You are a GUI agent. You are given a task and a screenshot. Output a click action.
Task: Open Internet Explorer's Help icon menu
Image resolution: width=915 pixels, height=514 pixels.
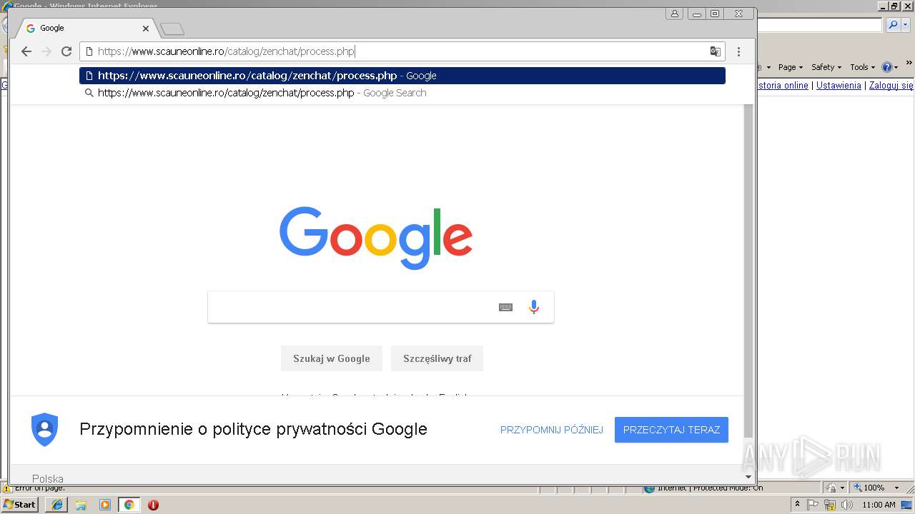(x=890, y=67)
